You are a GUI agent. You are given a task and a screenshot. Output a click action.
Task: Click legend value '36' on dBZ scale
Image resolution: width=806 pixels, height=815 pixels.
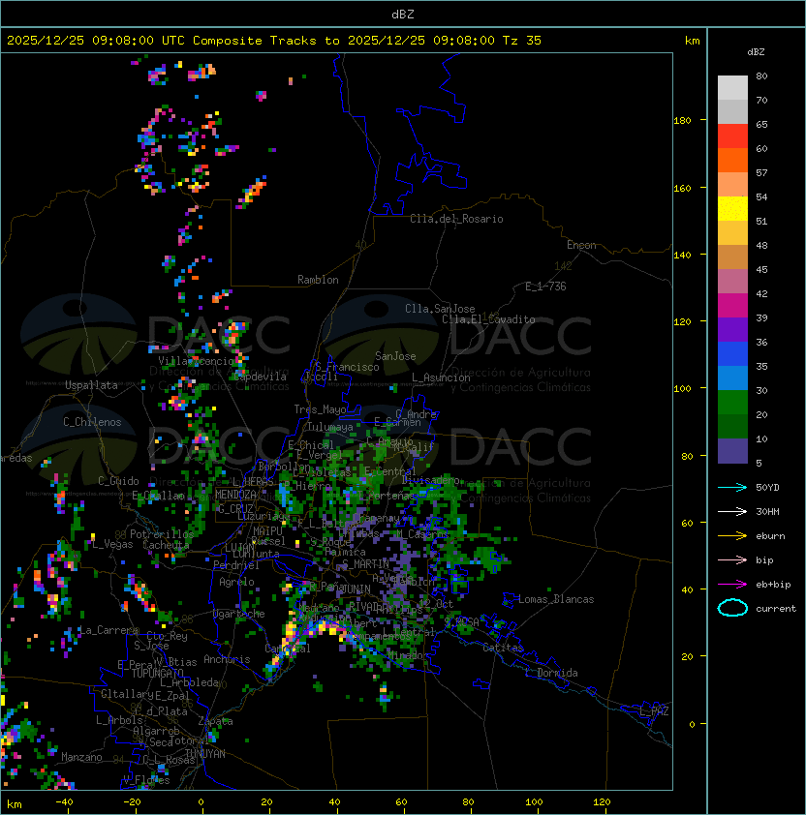tap(761, 342)
